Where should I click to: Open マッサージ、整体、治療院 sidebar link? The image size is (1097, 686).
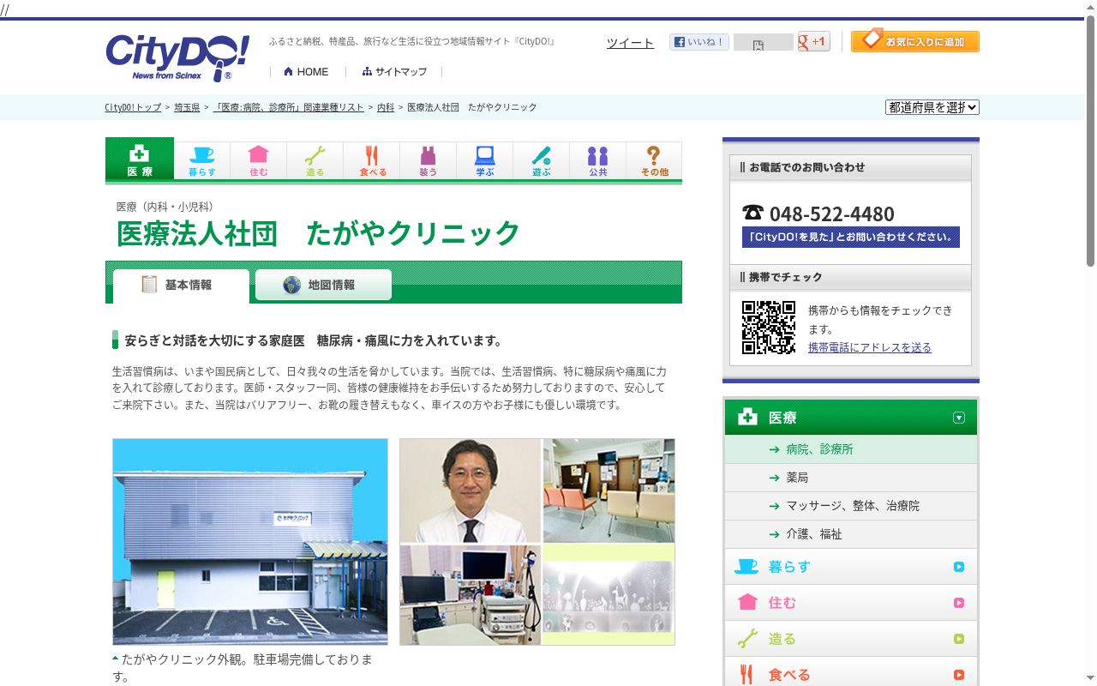pos(853,506)
